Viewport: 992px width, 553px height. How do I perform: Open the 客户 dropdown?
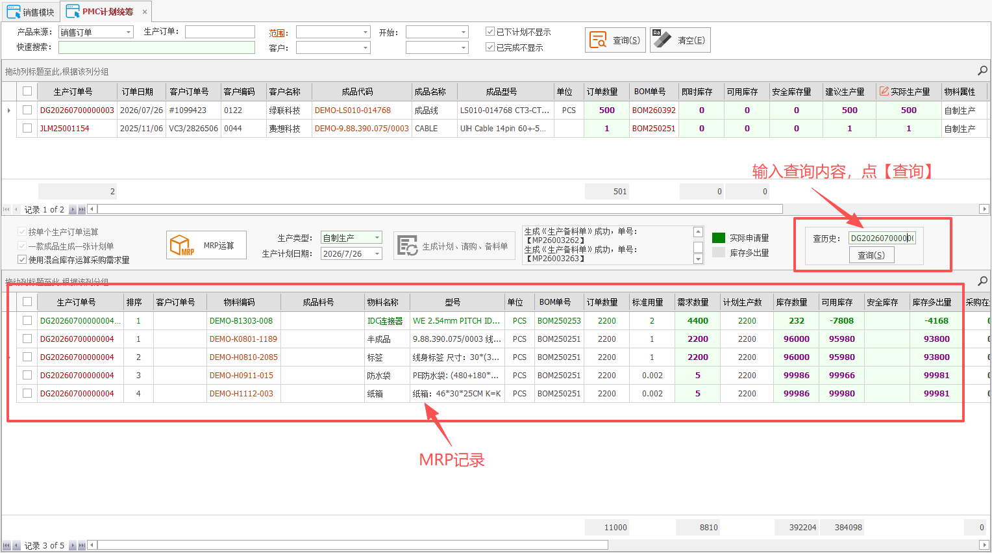click(366, 47)
